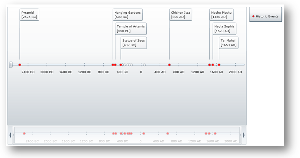Click the Machu Picchu [1450 AD] label
Image resolution: width=300 pixels, height=158 pixels.
tap(221, 15)
